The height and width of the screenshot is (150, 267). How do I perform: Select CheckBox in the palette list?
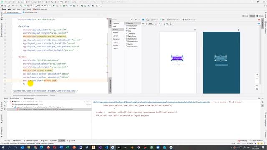(x=133, y=34)
